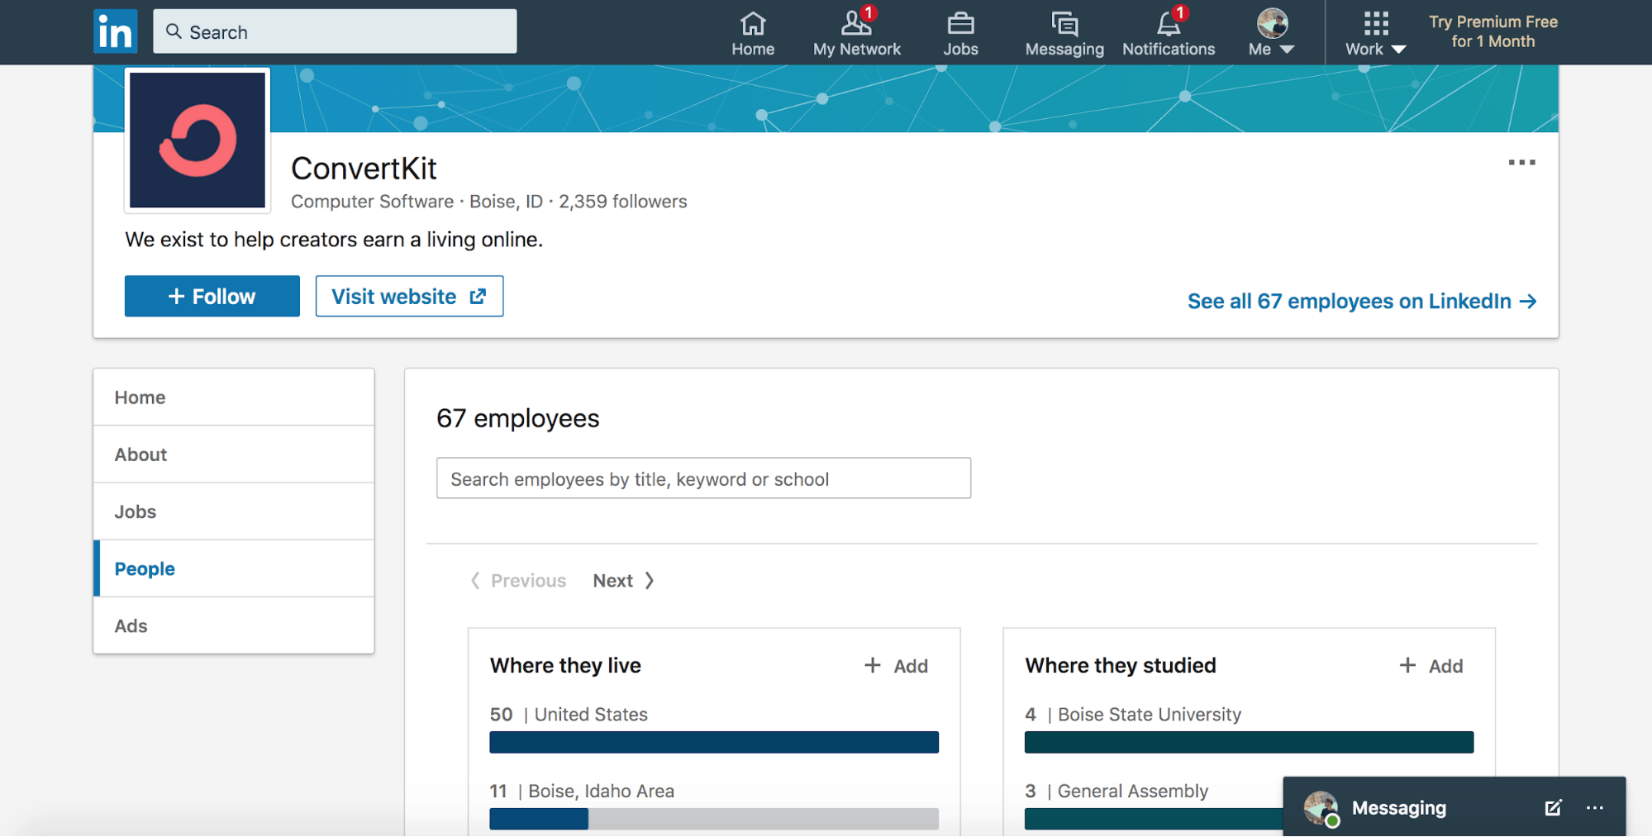
Task: Focus the Search employees by title field
Action: pyautogui.click(x=703, y=478)
